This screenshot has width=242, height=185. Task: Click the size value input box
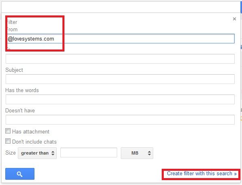tap(89, 153)
